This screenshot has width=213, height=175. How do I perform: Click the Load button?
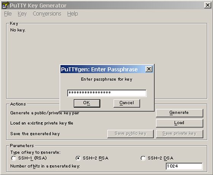click(x=180, y=123)
